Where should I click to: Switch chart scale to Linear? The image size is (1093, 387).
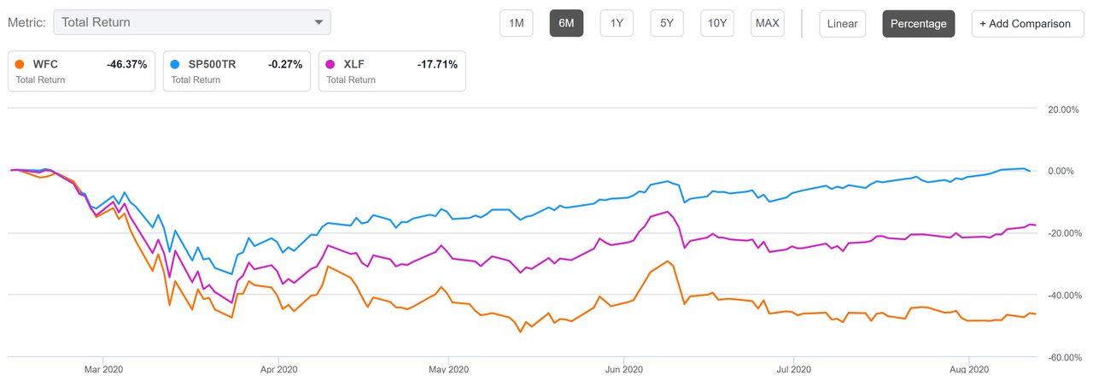841,23
